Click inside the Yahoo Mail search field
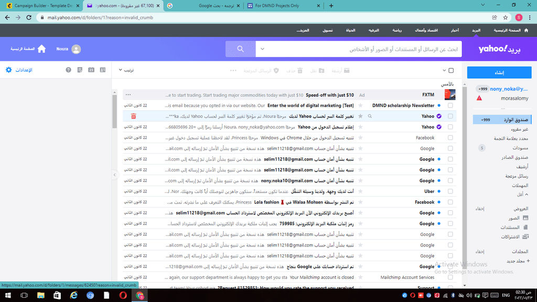The height and width of the screenshot is (302, 537). pyautogui.click(x=365, y=49)
